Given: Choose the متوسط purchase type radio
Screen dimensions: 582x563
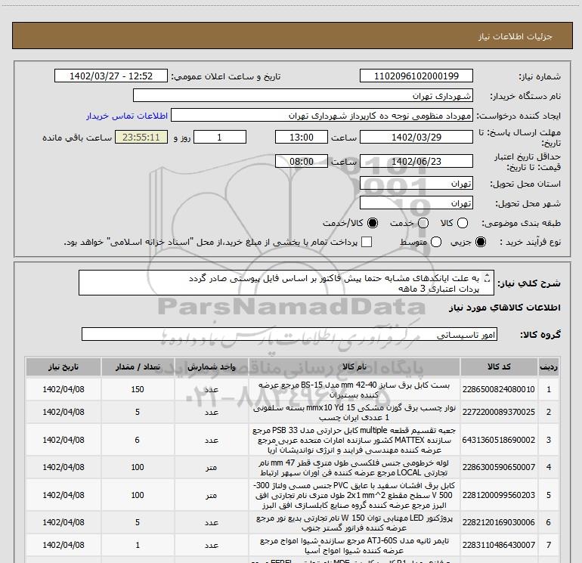Looking at the screenshot, I should click(x=436, y=243).
